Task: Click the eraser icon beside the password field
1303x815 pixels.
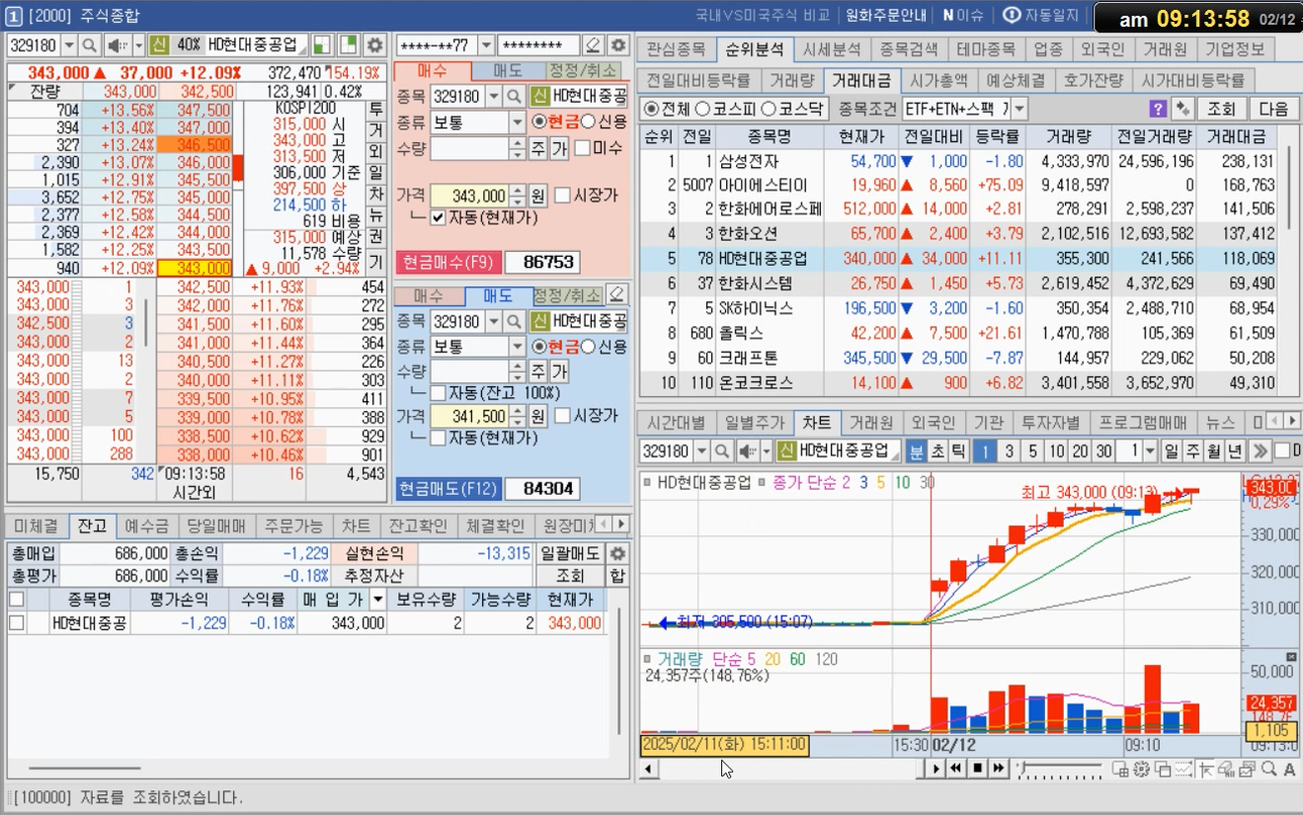Action: click(593, 45)
